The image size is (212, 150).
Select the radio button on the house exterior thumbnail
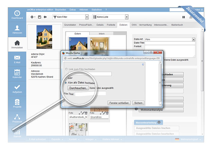[70, 39]
